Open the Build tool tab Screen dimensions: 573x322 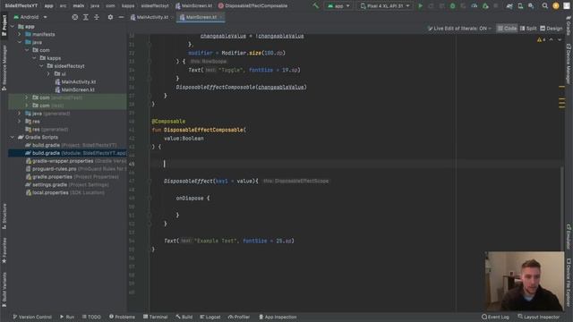point(184,317)
